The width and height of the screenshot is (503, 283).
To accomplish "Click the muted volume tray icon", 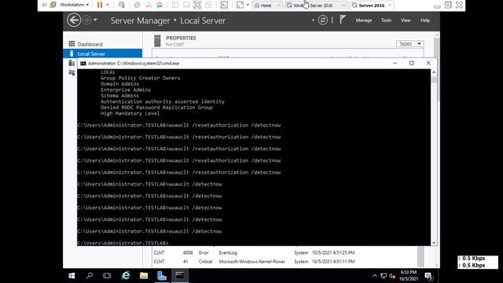I will point(392,276).
